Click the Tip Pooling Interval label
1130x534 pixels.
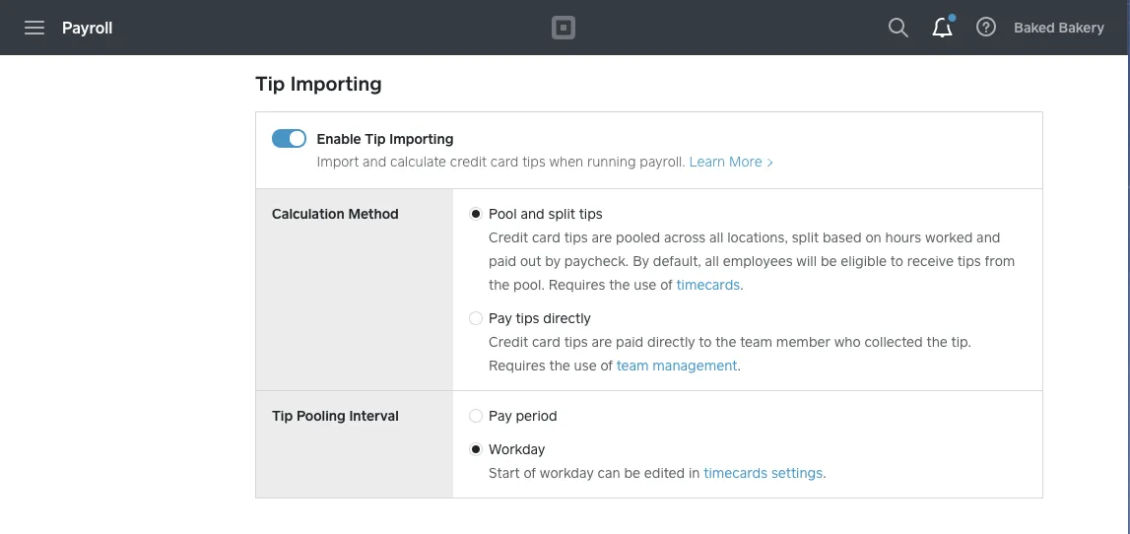click(335, 416)
